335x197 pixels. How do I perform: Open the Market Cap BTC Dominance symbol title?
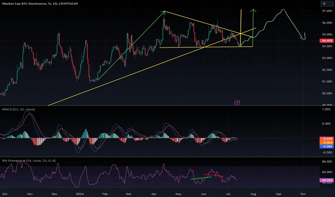click(x=40, y=4)
